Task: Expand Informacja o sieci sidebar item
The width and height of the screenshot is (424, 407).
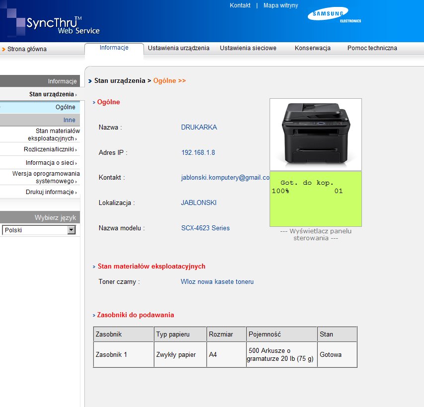Action: tap(51, 163)
